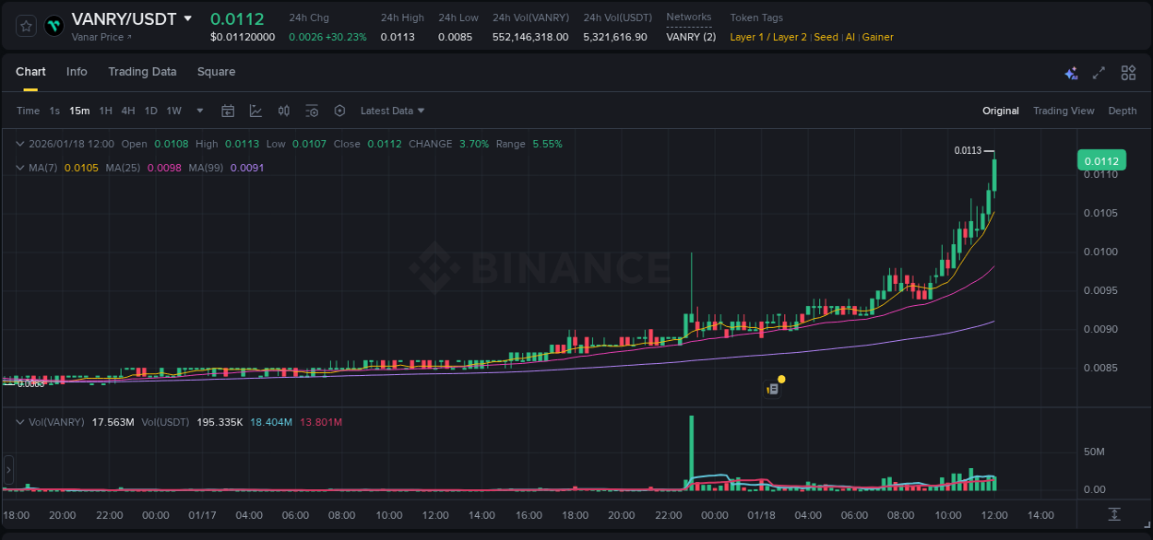
Task: Open the Binance AI assistant icon
Action: 1071,71
